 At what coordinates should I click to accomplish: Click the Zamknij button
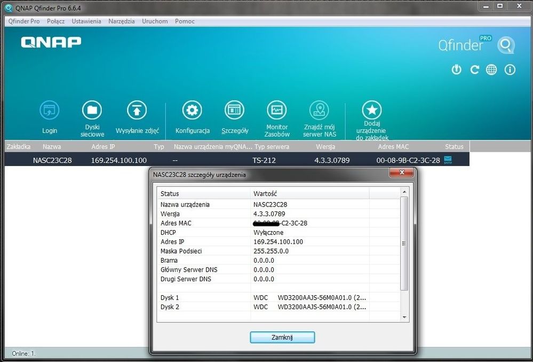pyautogui.click(x=282, y=337)
